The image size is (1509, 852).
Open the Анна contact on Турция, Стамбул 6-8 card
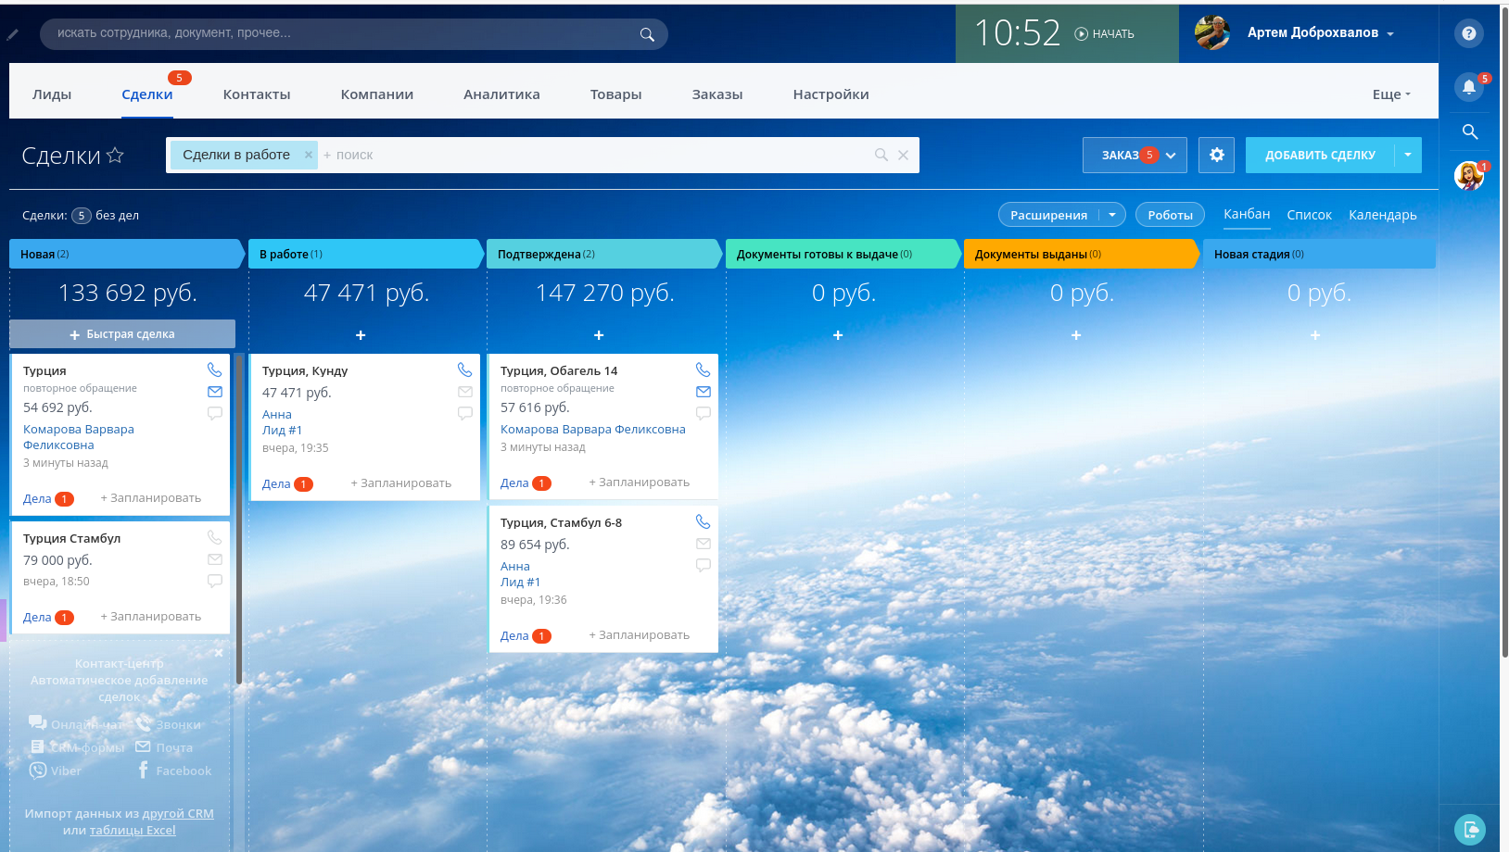[515, 567]
